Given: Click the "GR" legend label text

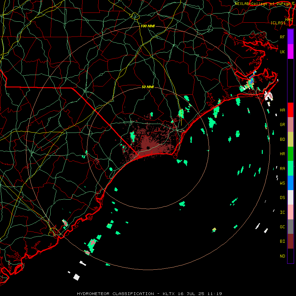Looking at the screenshot, I should [282, 125].
